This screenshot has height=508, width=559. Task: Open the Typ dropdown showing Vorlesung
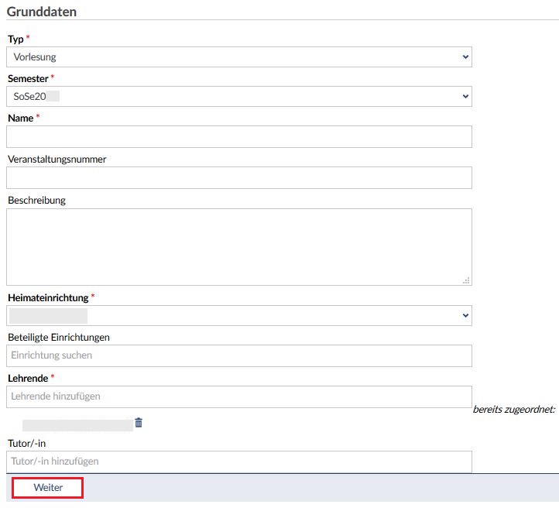[x=238, y=57]
